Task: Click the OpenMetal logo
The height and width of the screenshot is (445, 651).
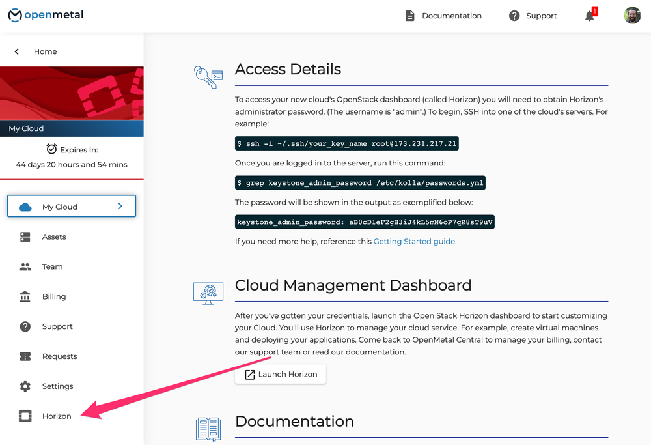Action: (45, 15)
